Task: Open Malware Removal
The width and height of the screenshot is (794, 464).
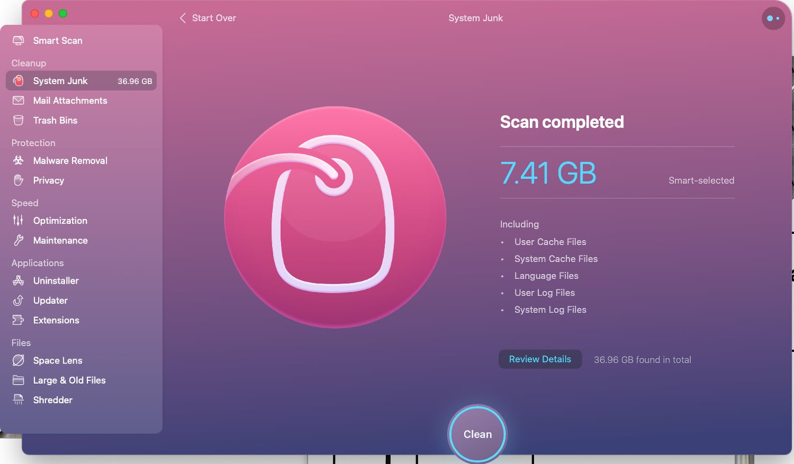Action: (81, 160)
